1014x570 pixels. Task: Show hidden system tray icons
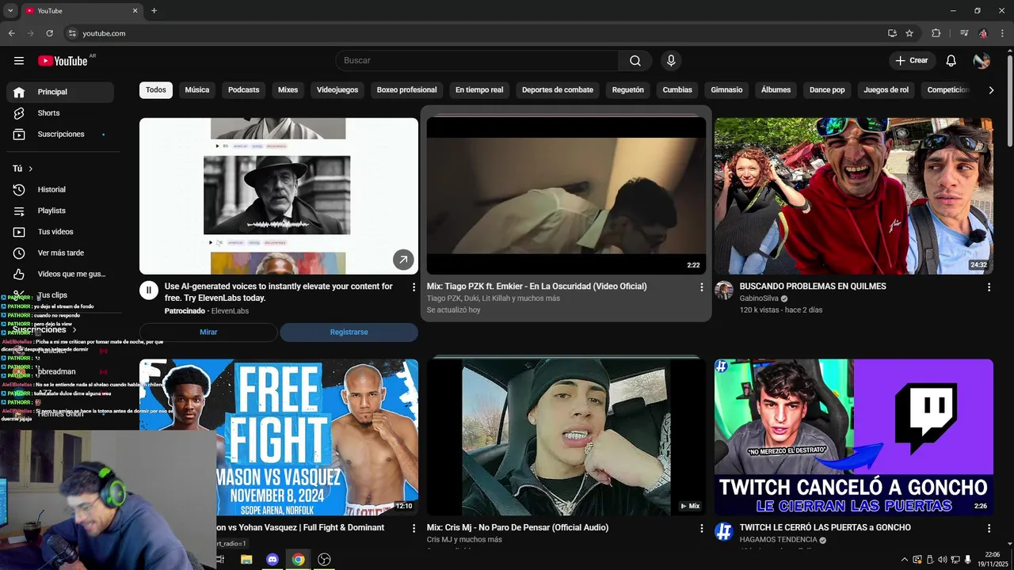tap(905, 560)
